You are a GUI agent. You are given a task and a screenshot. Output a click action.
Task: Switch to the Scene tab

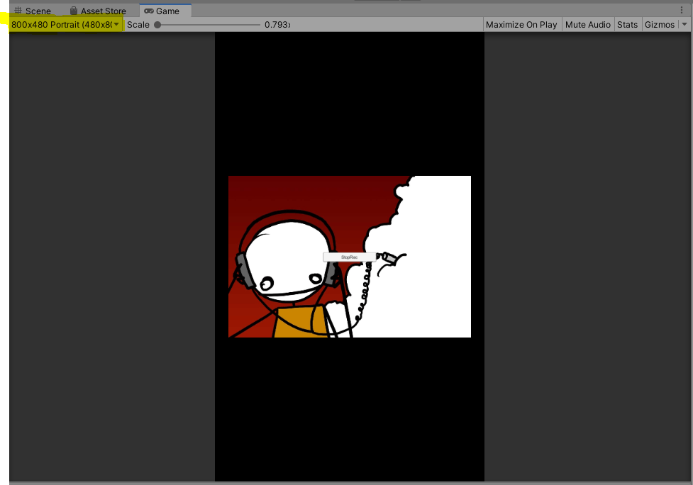coord(32,11)
